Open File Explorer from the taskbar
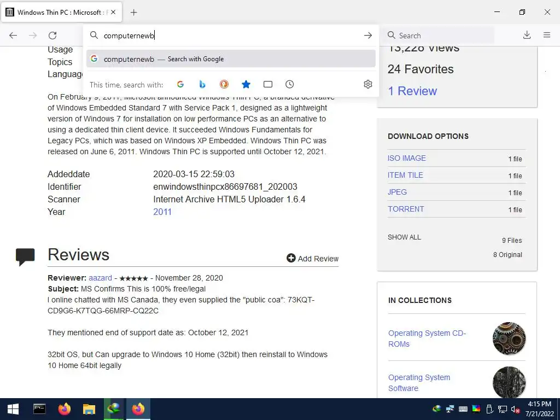560x420 pixels. point(89,409)
